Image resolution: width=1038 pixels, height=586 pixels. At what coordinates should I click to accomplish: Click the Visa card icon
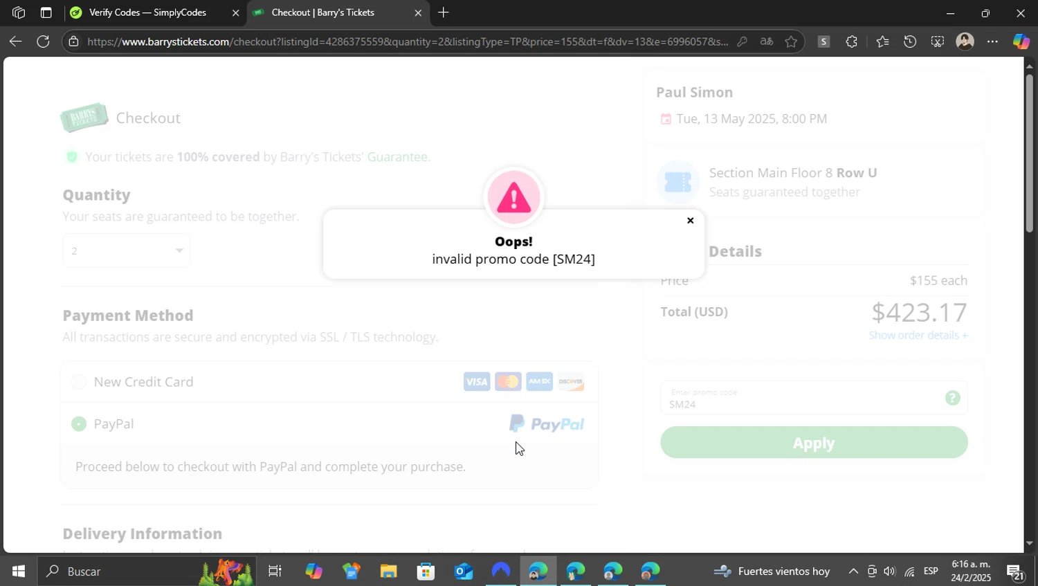point(477,382)
